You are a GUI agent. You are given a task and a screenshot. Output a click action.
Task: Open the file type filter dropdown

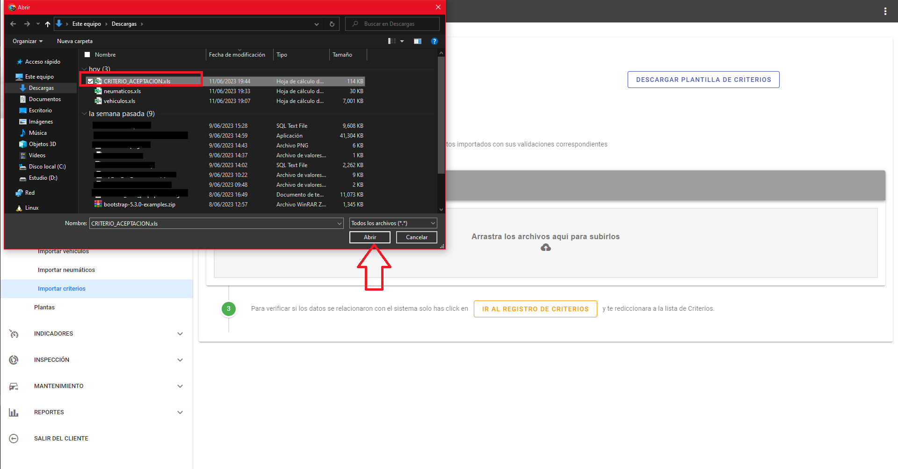point(393,223)
